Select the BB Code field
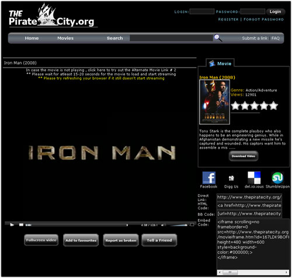 click(249, 214)
